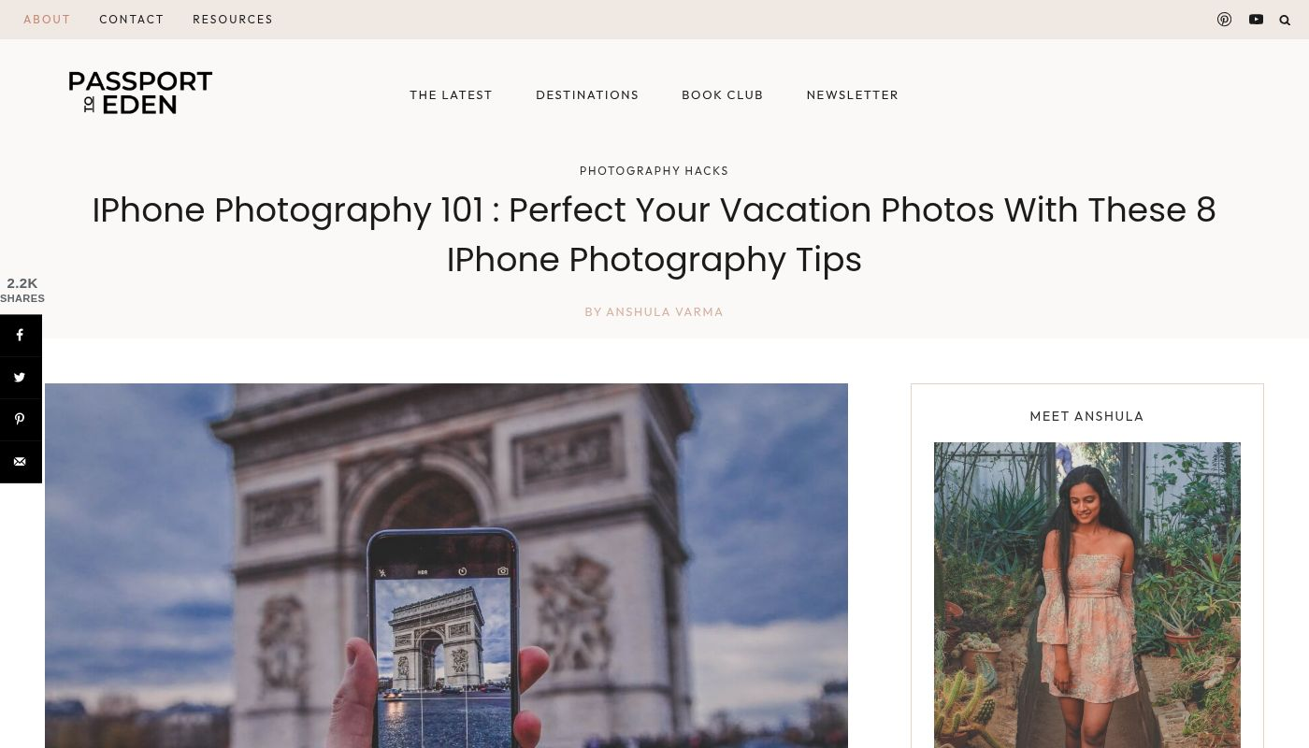This screenshot has width=1309, height=748.
Task: Click the Passport to Eden logo
Action: tap(140, 93)
